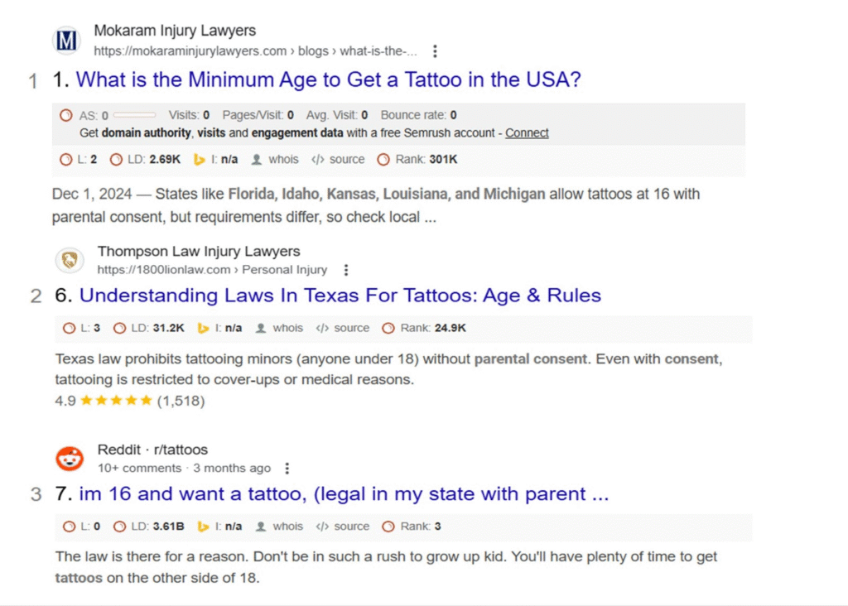Viewport: 848px width, 606px height.
Task: Click the Reddit logo icon
Action: click(x=70, y=459)
